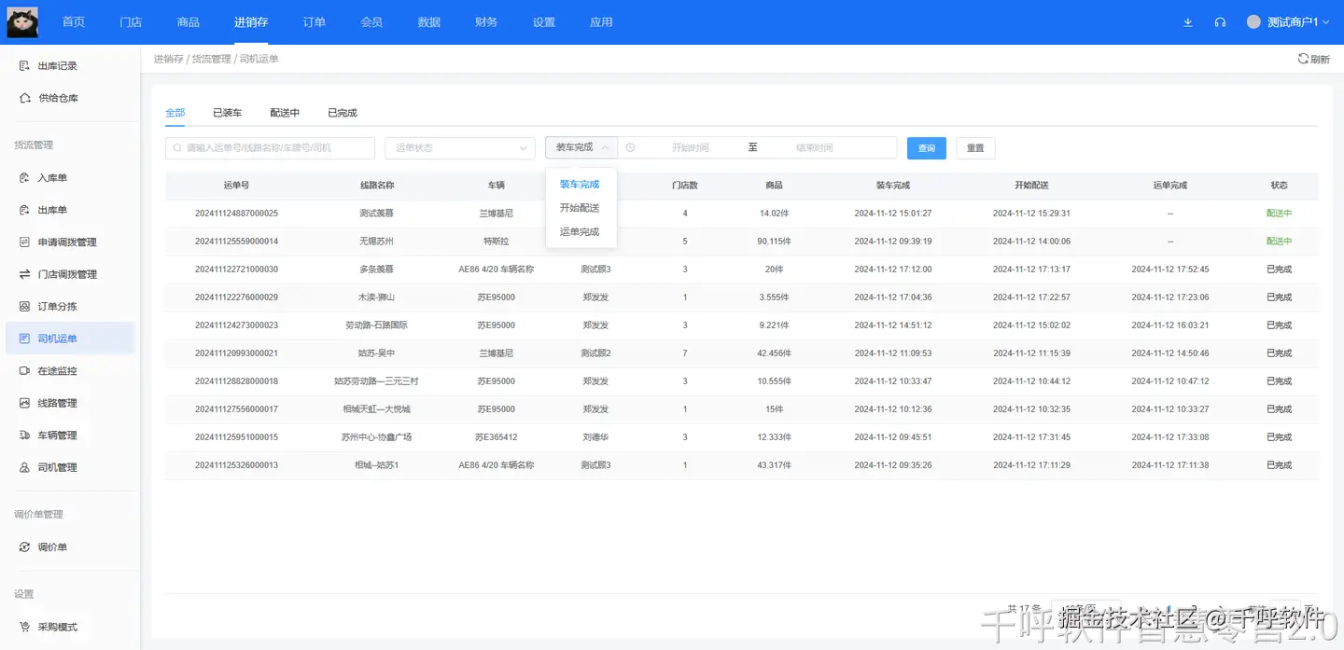The width and height of the screenshot is (1344, 650).
Task: Select waybill 202411124887000025
Action: tap(236, 214)
